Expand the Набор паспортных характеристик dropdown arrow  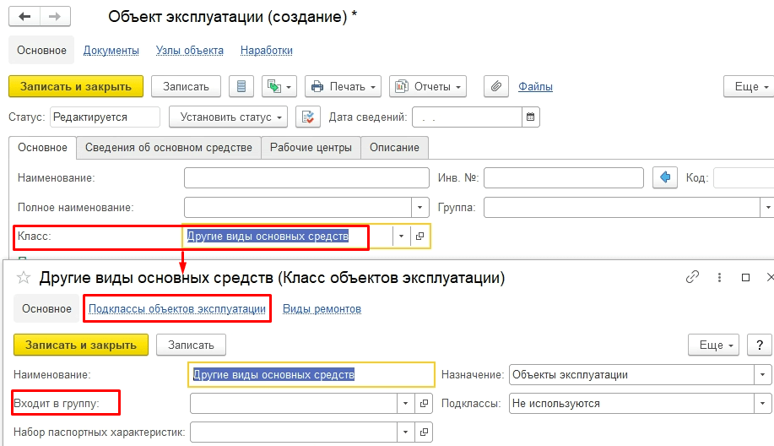point(405,432)
